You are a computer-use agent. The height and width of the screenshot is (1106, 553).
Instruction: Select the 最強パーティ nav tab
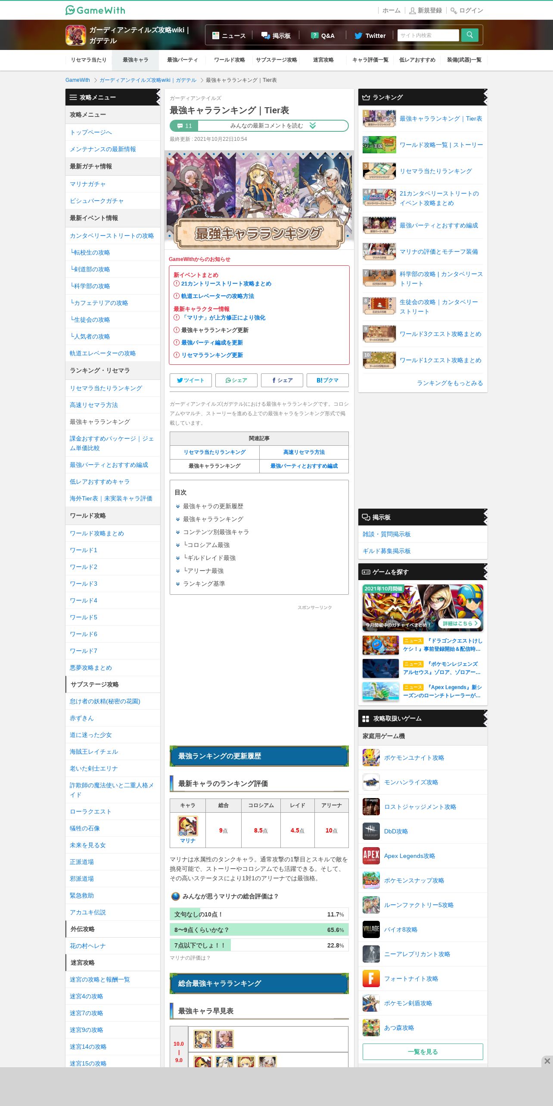pos(183,60)
